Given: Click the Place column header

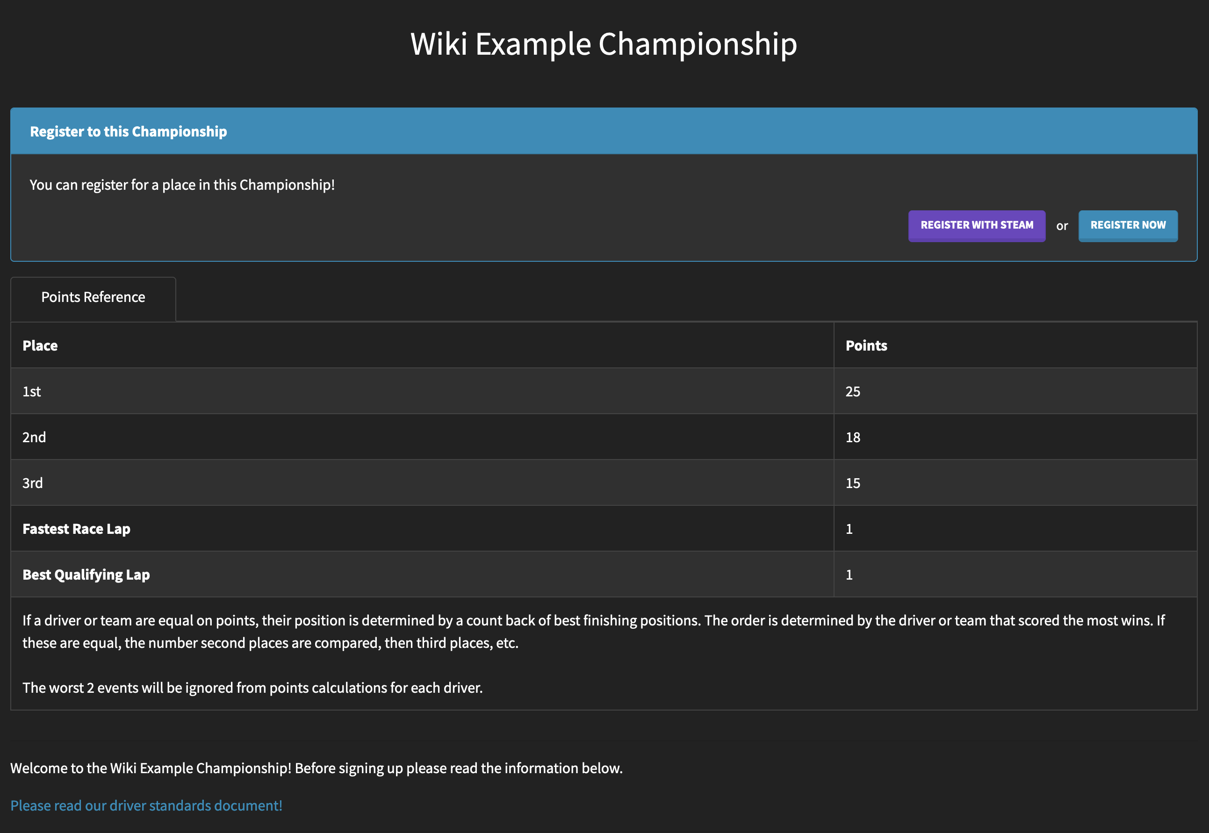Looking at the screenshot, I should [x=40, y=345].
